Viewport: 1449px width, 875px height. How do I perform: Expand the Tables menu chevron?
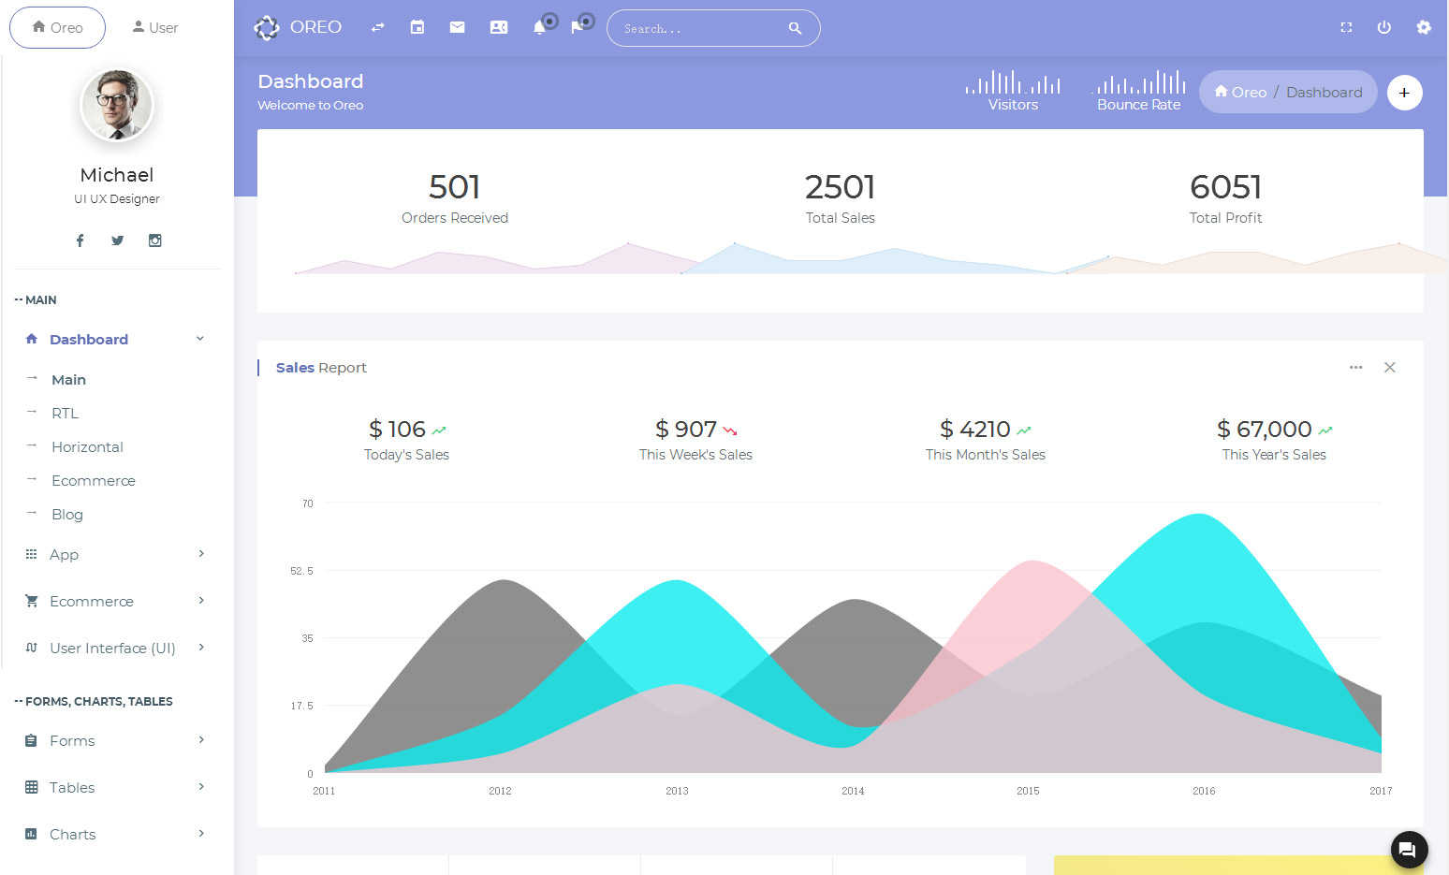coord(201,787)
